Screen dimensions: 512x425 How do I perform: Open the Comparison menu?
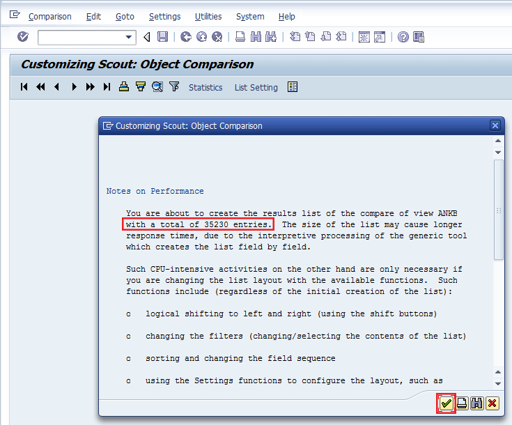[x=49, y=16]
